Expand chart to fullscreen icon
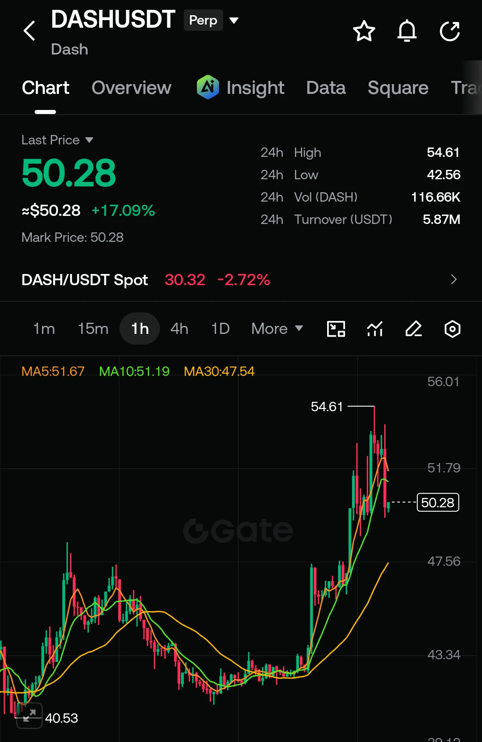482x742 pixels. pos(29,716)
